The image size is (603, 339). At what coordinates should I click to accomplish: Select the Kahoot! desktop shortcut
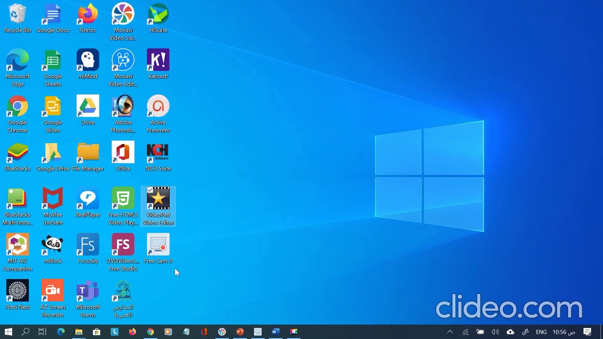click(x=158, y=65)
